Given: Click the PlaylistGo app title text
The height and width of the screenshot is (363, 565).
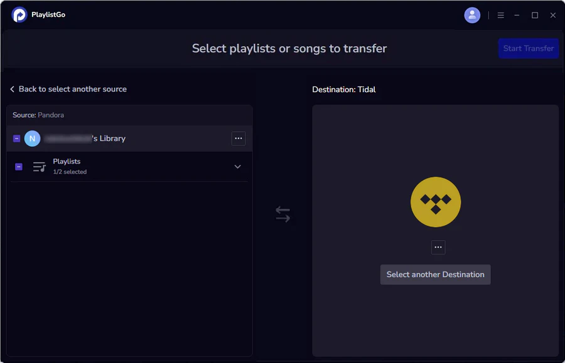Looking at the screenshot, I should coord(48,15).
